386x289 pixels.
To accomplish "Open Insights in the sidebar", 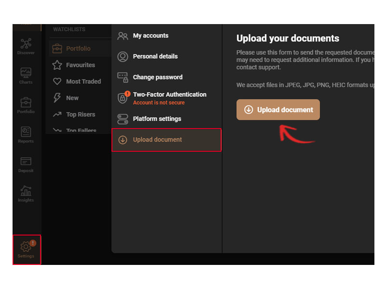I will 26,194.
